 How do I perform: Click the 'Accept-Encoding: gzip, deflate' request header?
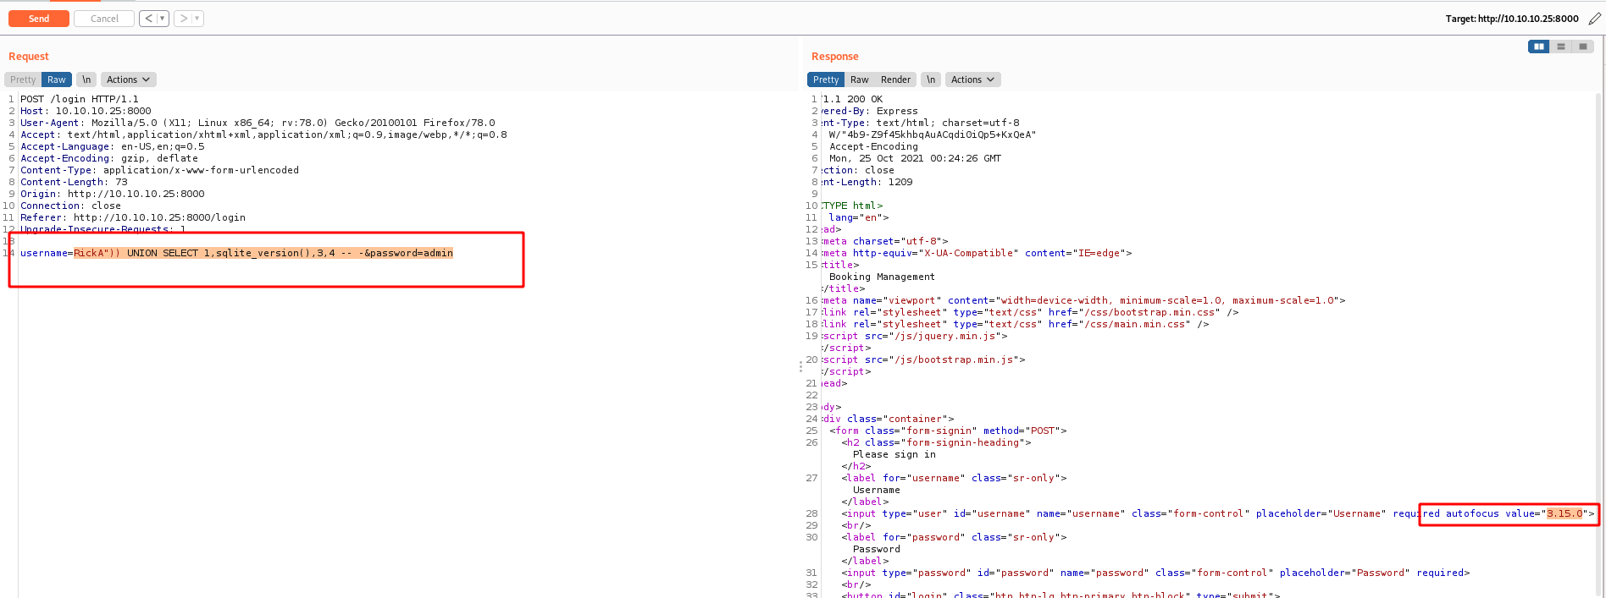[109, 158]
